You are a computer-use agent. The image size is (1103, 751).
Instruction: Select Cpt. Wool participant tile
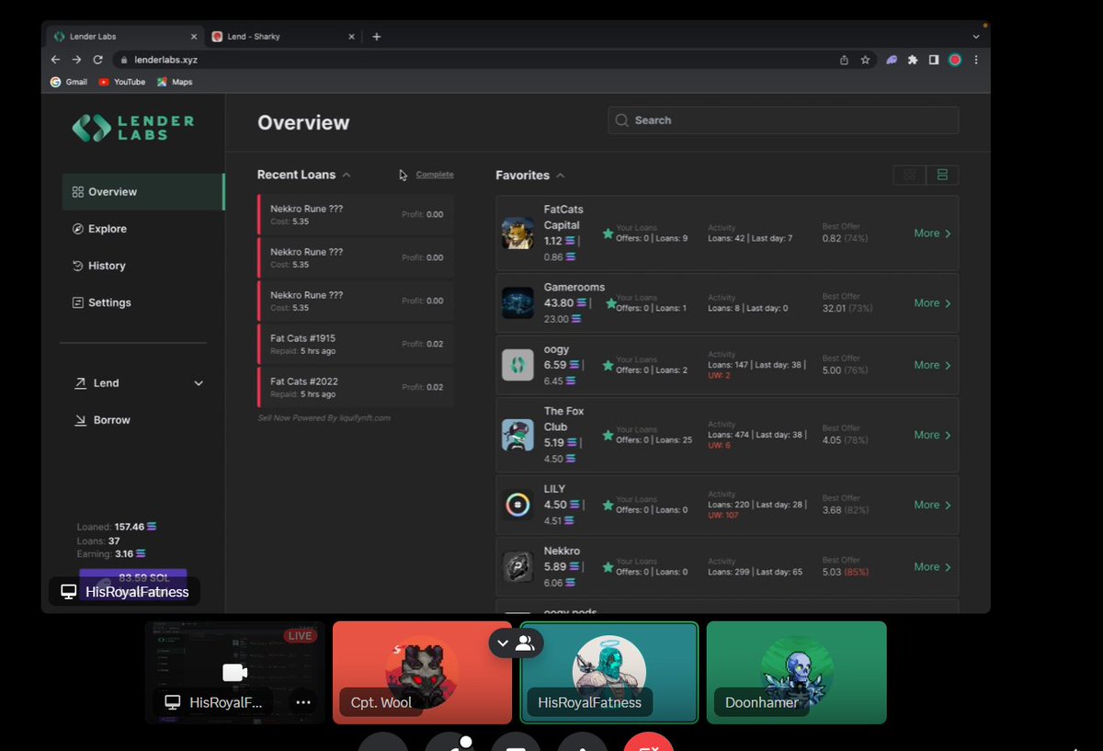click(422, 673)
